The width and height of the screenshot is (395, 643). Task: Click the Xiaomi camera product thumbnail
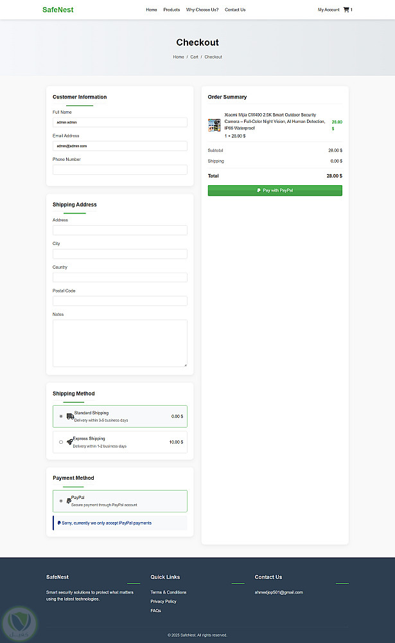[215, 125]
